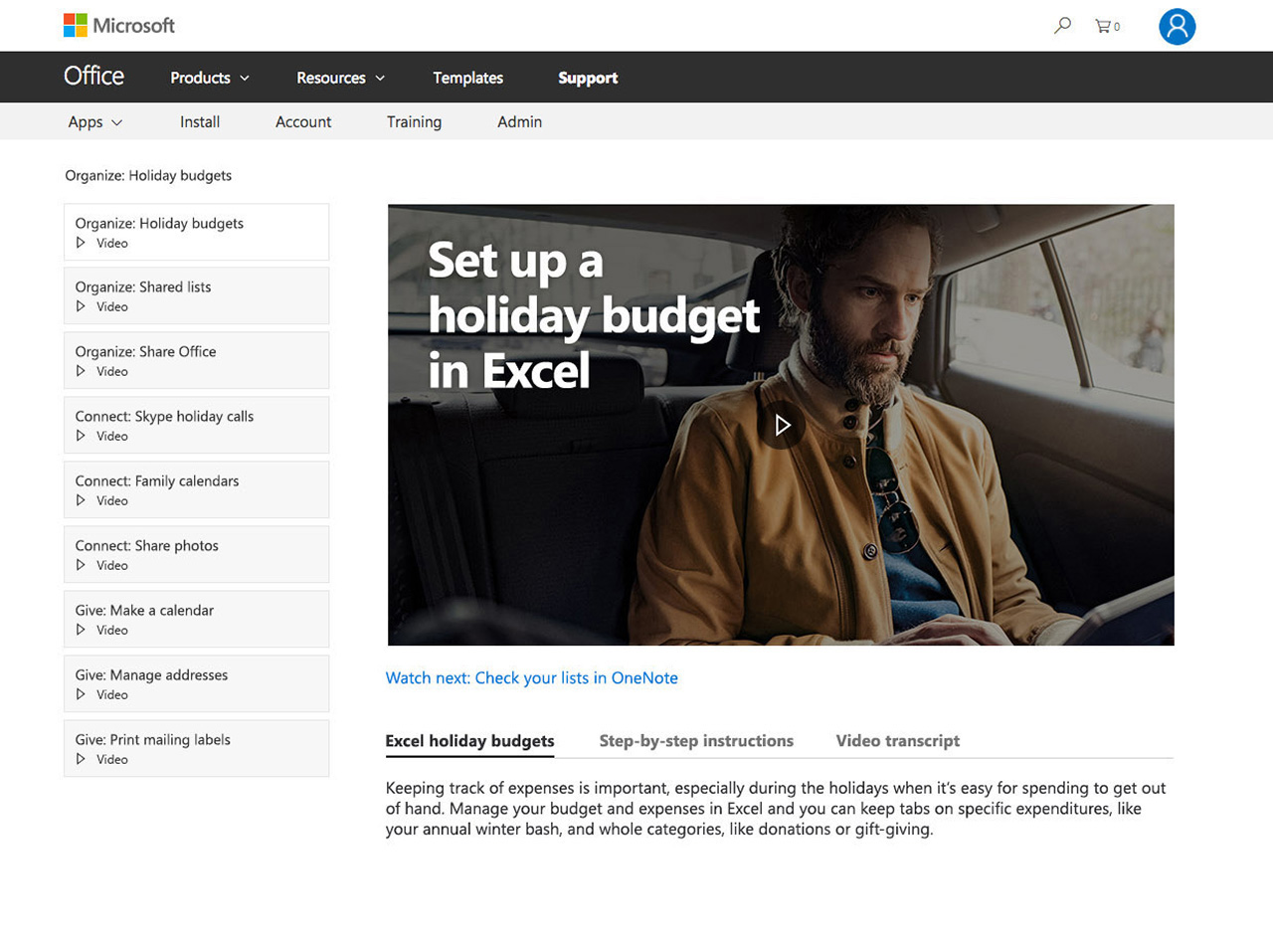
Task: Select Give: Manage addresses video card
Action: click(x=196, y=683)
